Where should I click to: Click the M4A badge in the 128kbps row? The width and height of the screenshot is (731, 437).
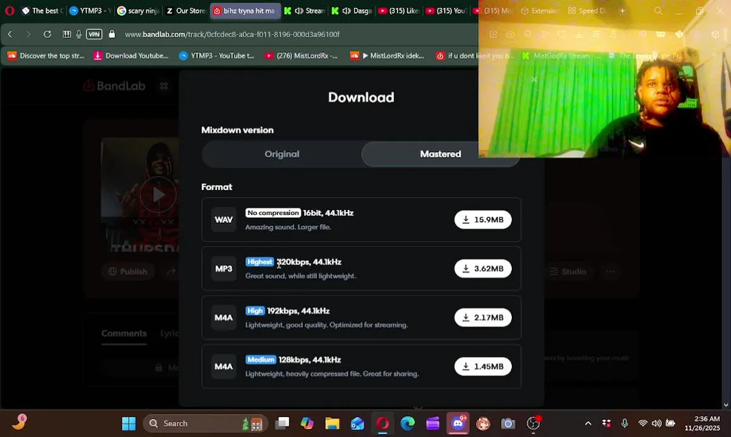tap(223, 367)
